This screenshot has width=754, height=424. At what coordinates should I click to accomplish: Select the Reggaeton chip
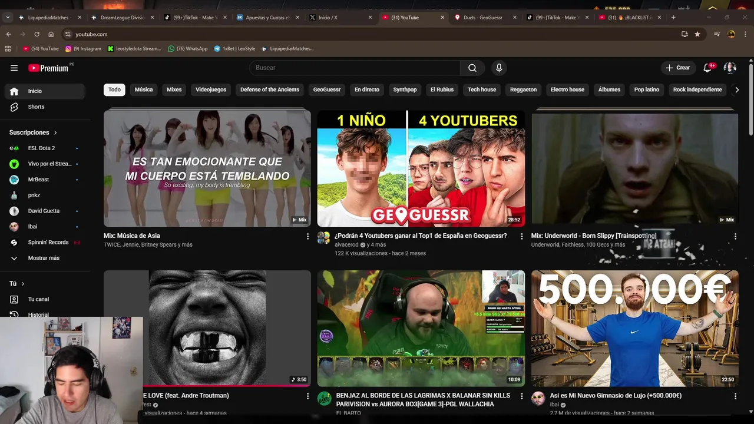click(x=524, y=90)
